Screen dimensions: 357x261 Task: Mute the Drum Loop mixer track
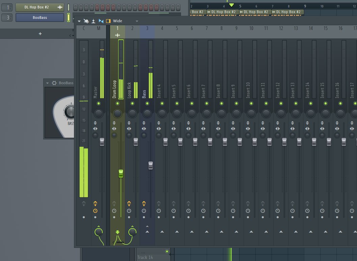pos(118,103)
